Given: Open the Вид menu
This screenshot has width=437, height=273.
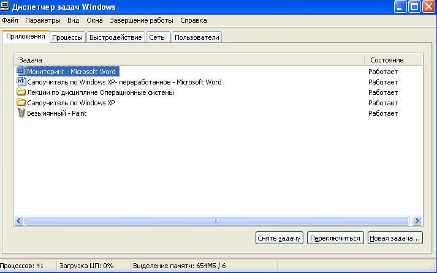Looking at the screenshot, I should tap(74, 20).
